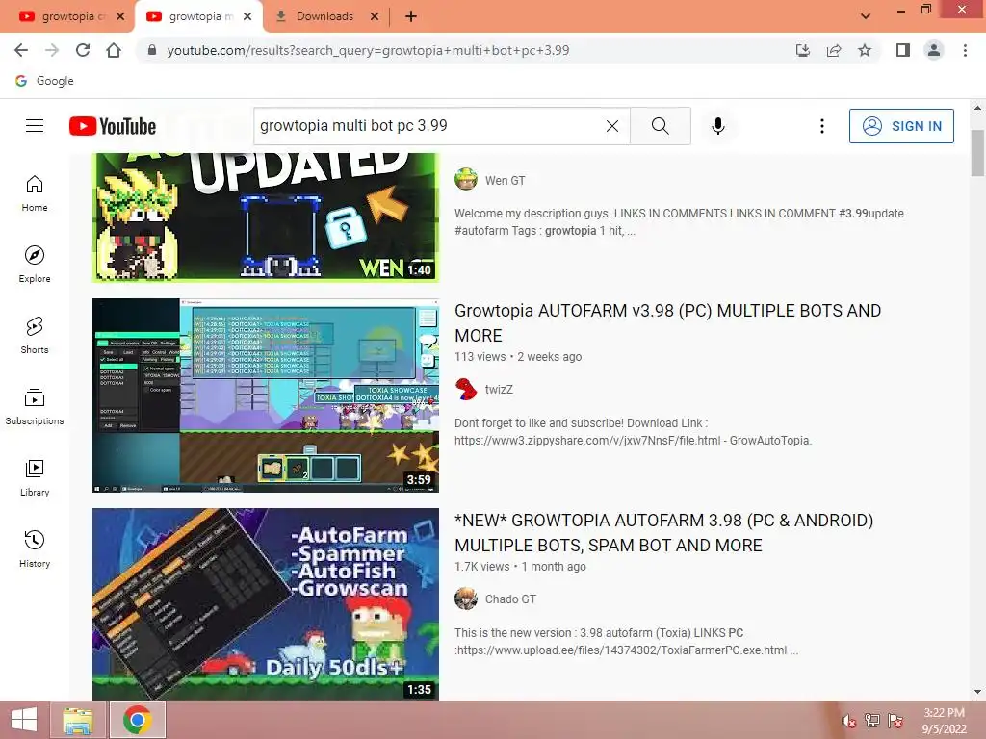Click Wen GT channel avatar
The image size is (986, 739).
tap(466, 180)
